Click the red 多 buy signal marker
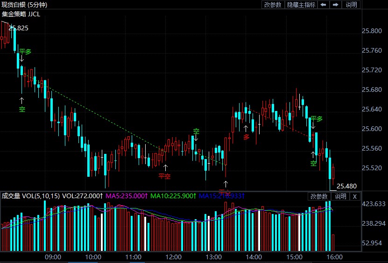This screenshot has width=388, height=263. [x=246, y=137]
